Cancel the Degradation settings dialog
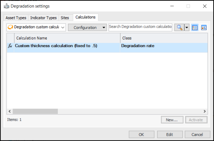214x141 pixels. click(x=197, y=135)
